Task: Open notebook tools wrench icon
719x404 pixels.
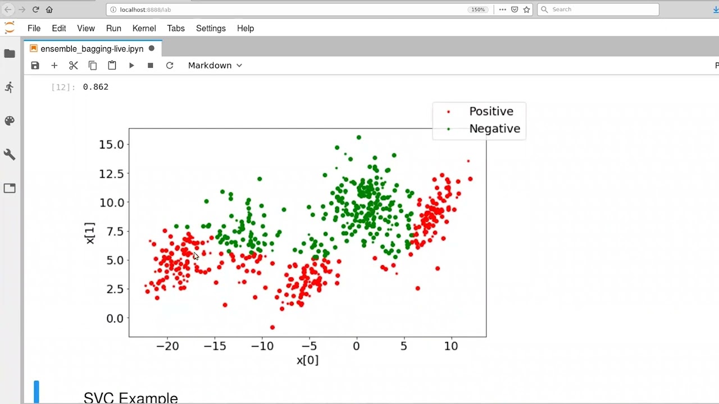Action: point(10,154)
